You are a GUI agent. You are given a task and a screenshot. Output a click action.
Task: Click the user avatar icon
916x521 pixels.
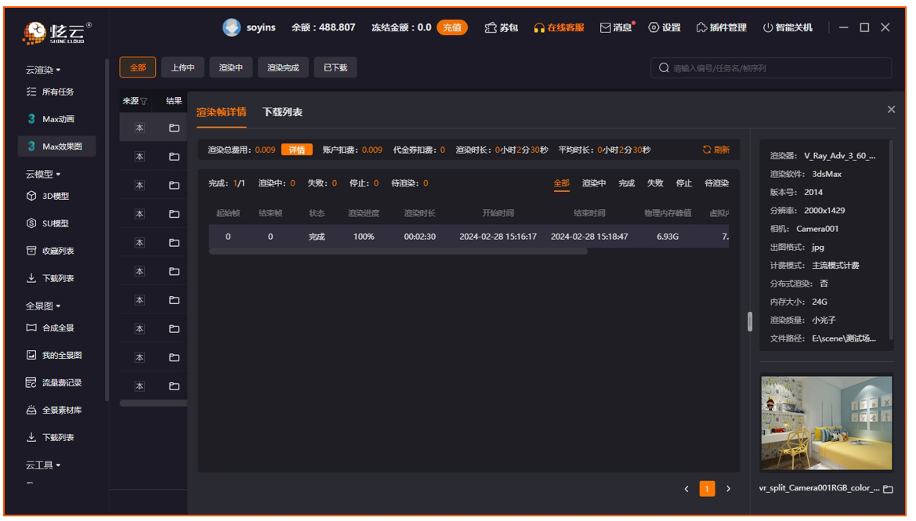231,27
